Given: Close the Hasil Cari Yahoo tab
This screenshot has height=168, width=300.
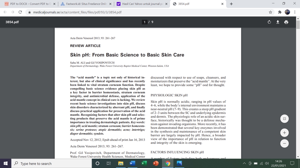Looking at the screenshot, I should point(166,4).
